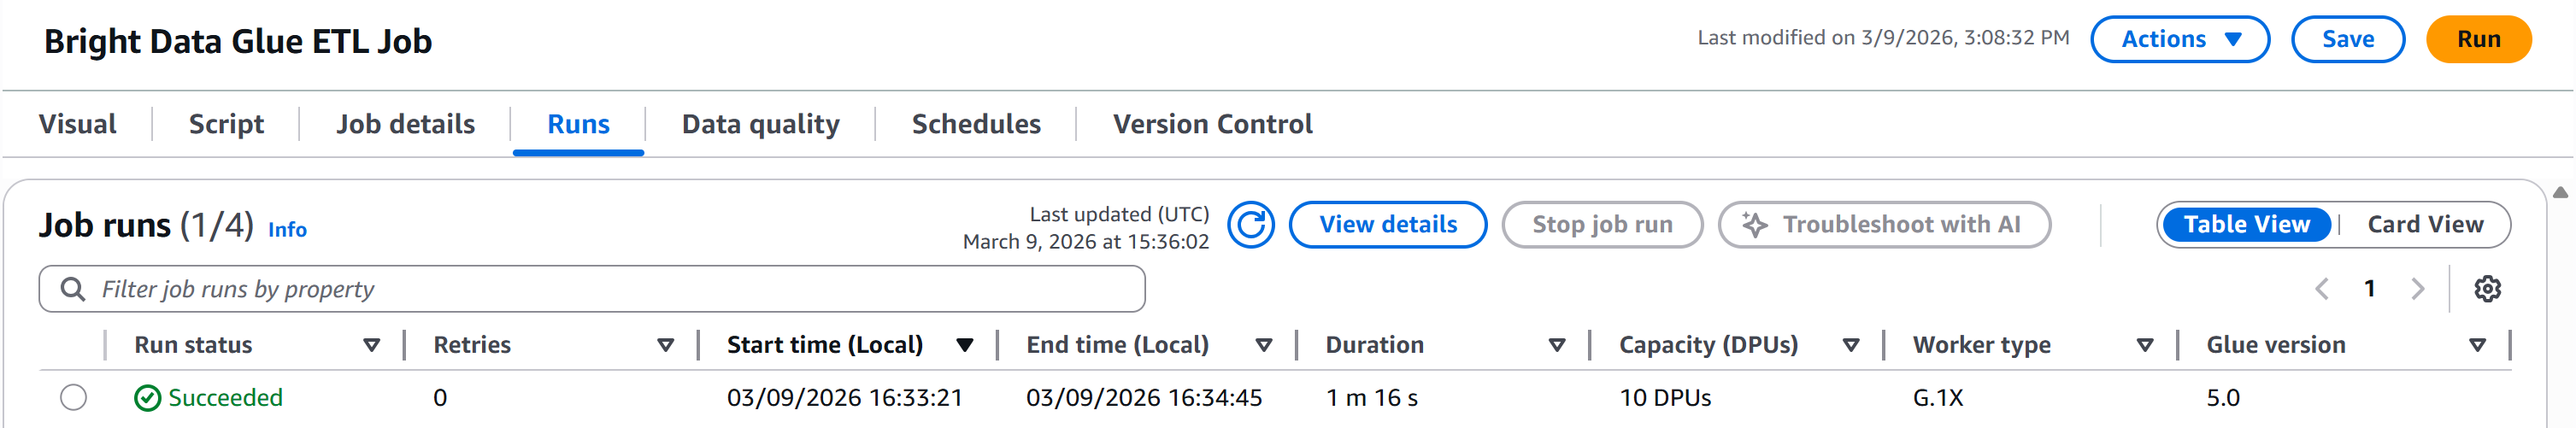This screenshot has width=2576, height=428.
Task: Click the Troubleshoot with AI button
Action: tap(1883, 225)
